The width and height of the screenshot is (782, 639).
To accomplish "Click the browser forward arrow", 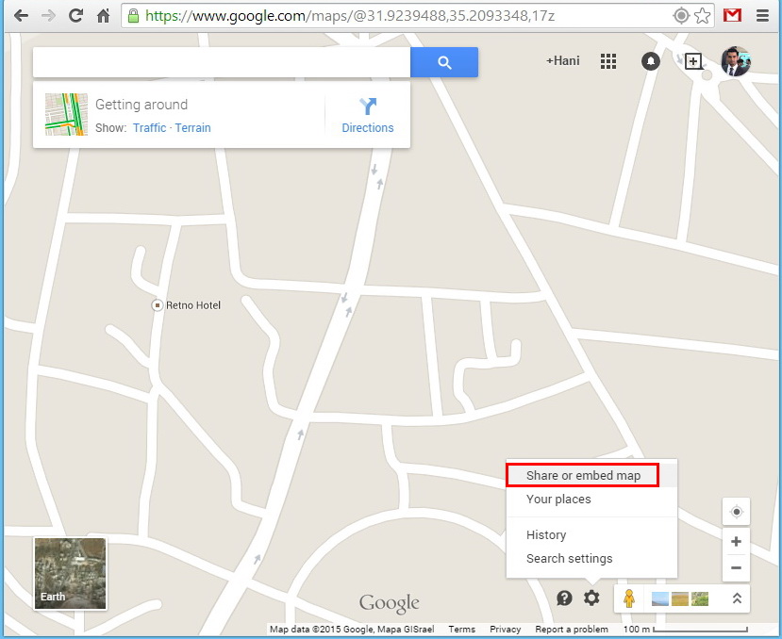I will (48, 16).
